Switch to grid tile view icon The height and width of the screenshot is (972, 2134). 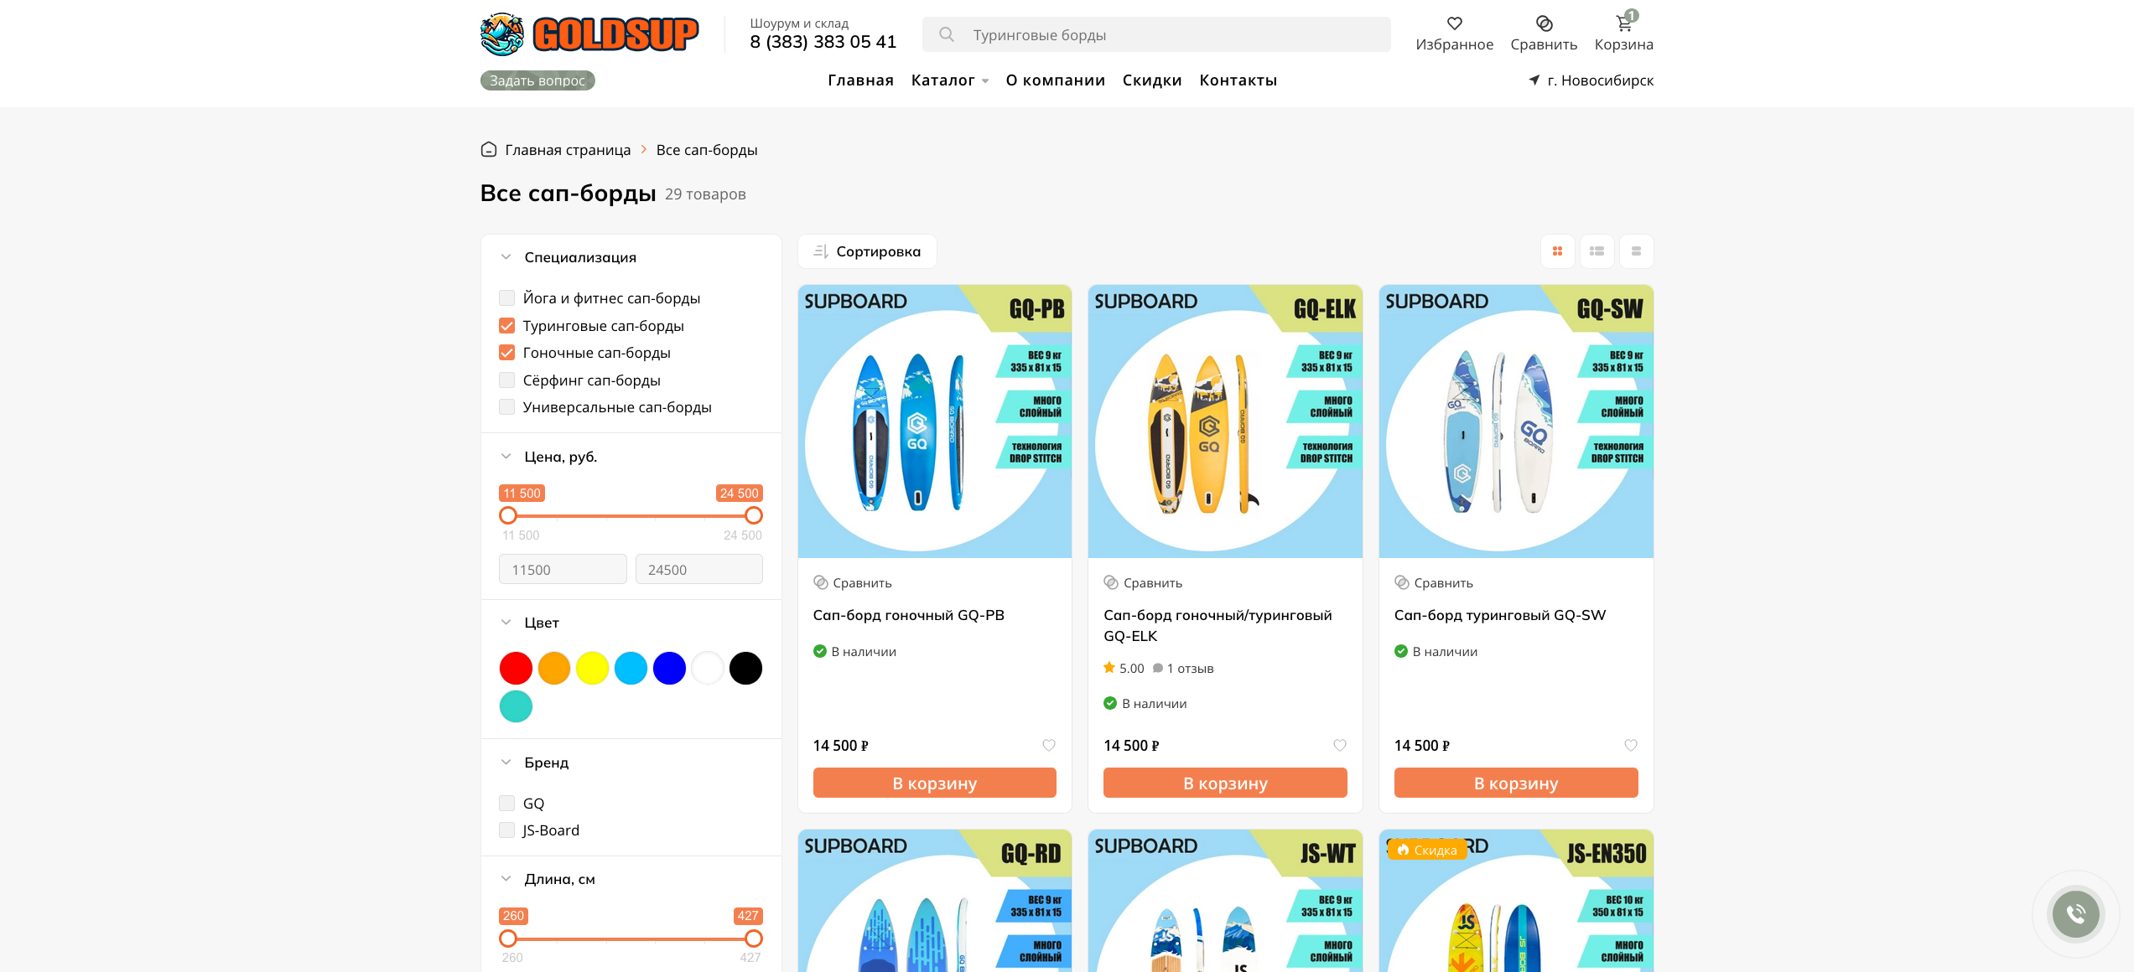1557,251
